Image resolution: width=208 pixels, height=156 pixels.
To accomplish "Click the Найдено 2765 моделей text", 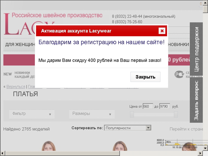I will coord(27,129).
